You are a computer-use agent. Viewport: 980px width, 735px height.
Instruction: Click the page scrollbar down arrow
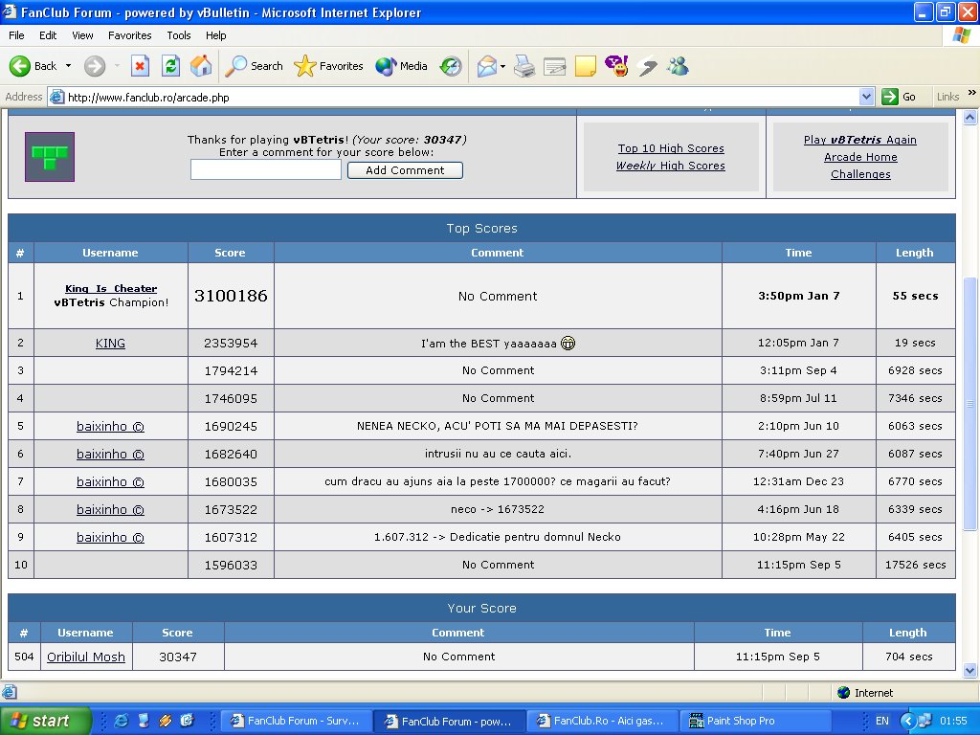[x=970, y=671]
